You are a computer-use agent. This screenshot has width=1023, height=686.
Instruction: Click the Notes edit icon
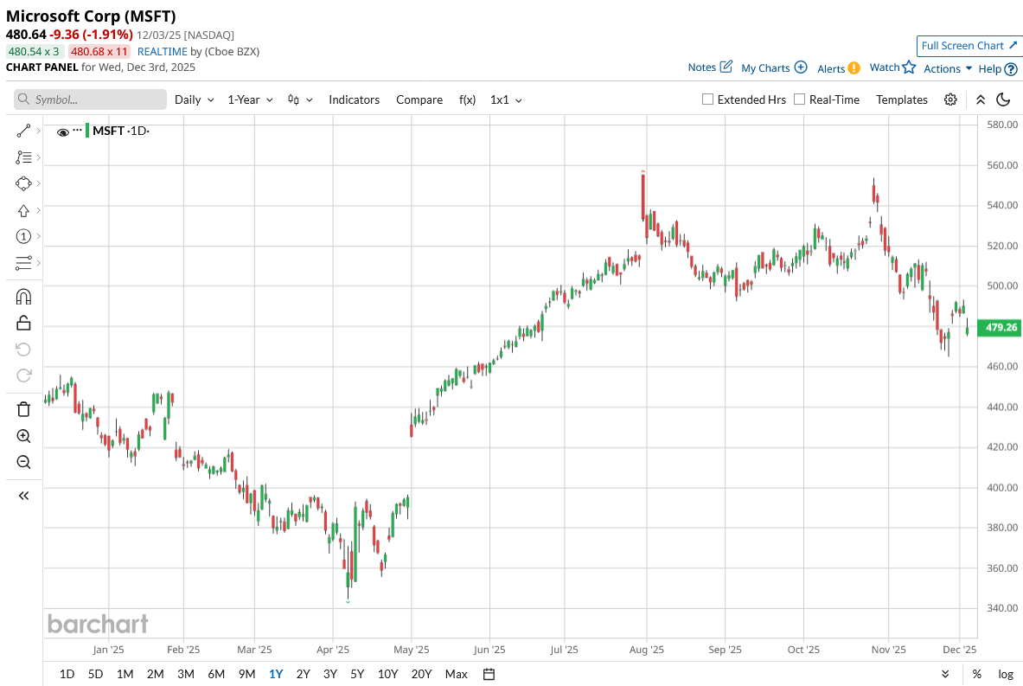pyautogui.click(x=726, y=67)
